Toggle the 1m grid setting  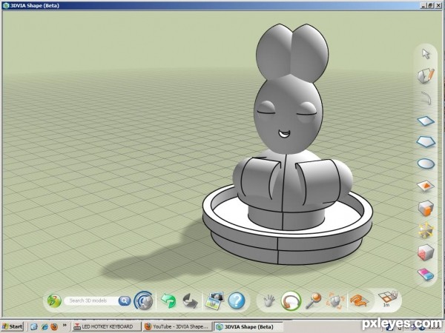pyautogui.click(x=388, y=299)
